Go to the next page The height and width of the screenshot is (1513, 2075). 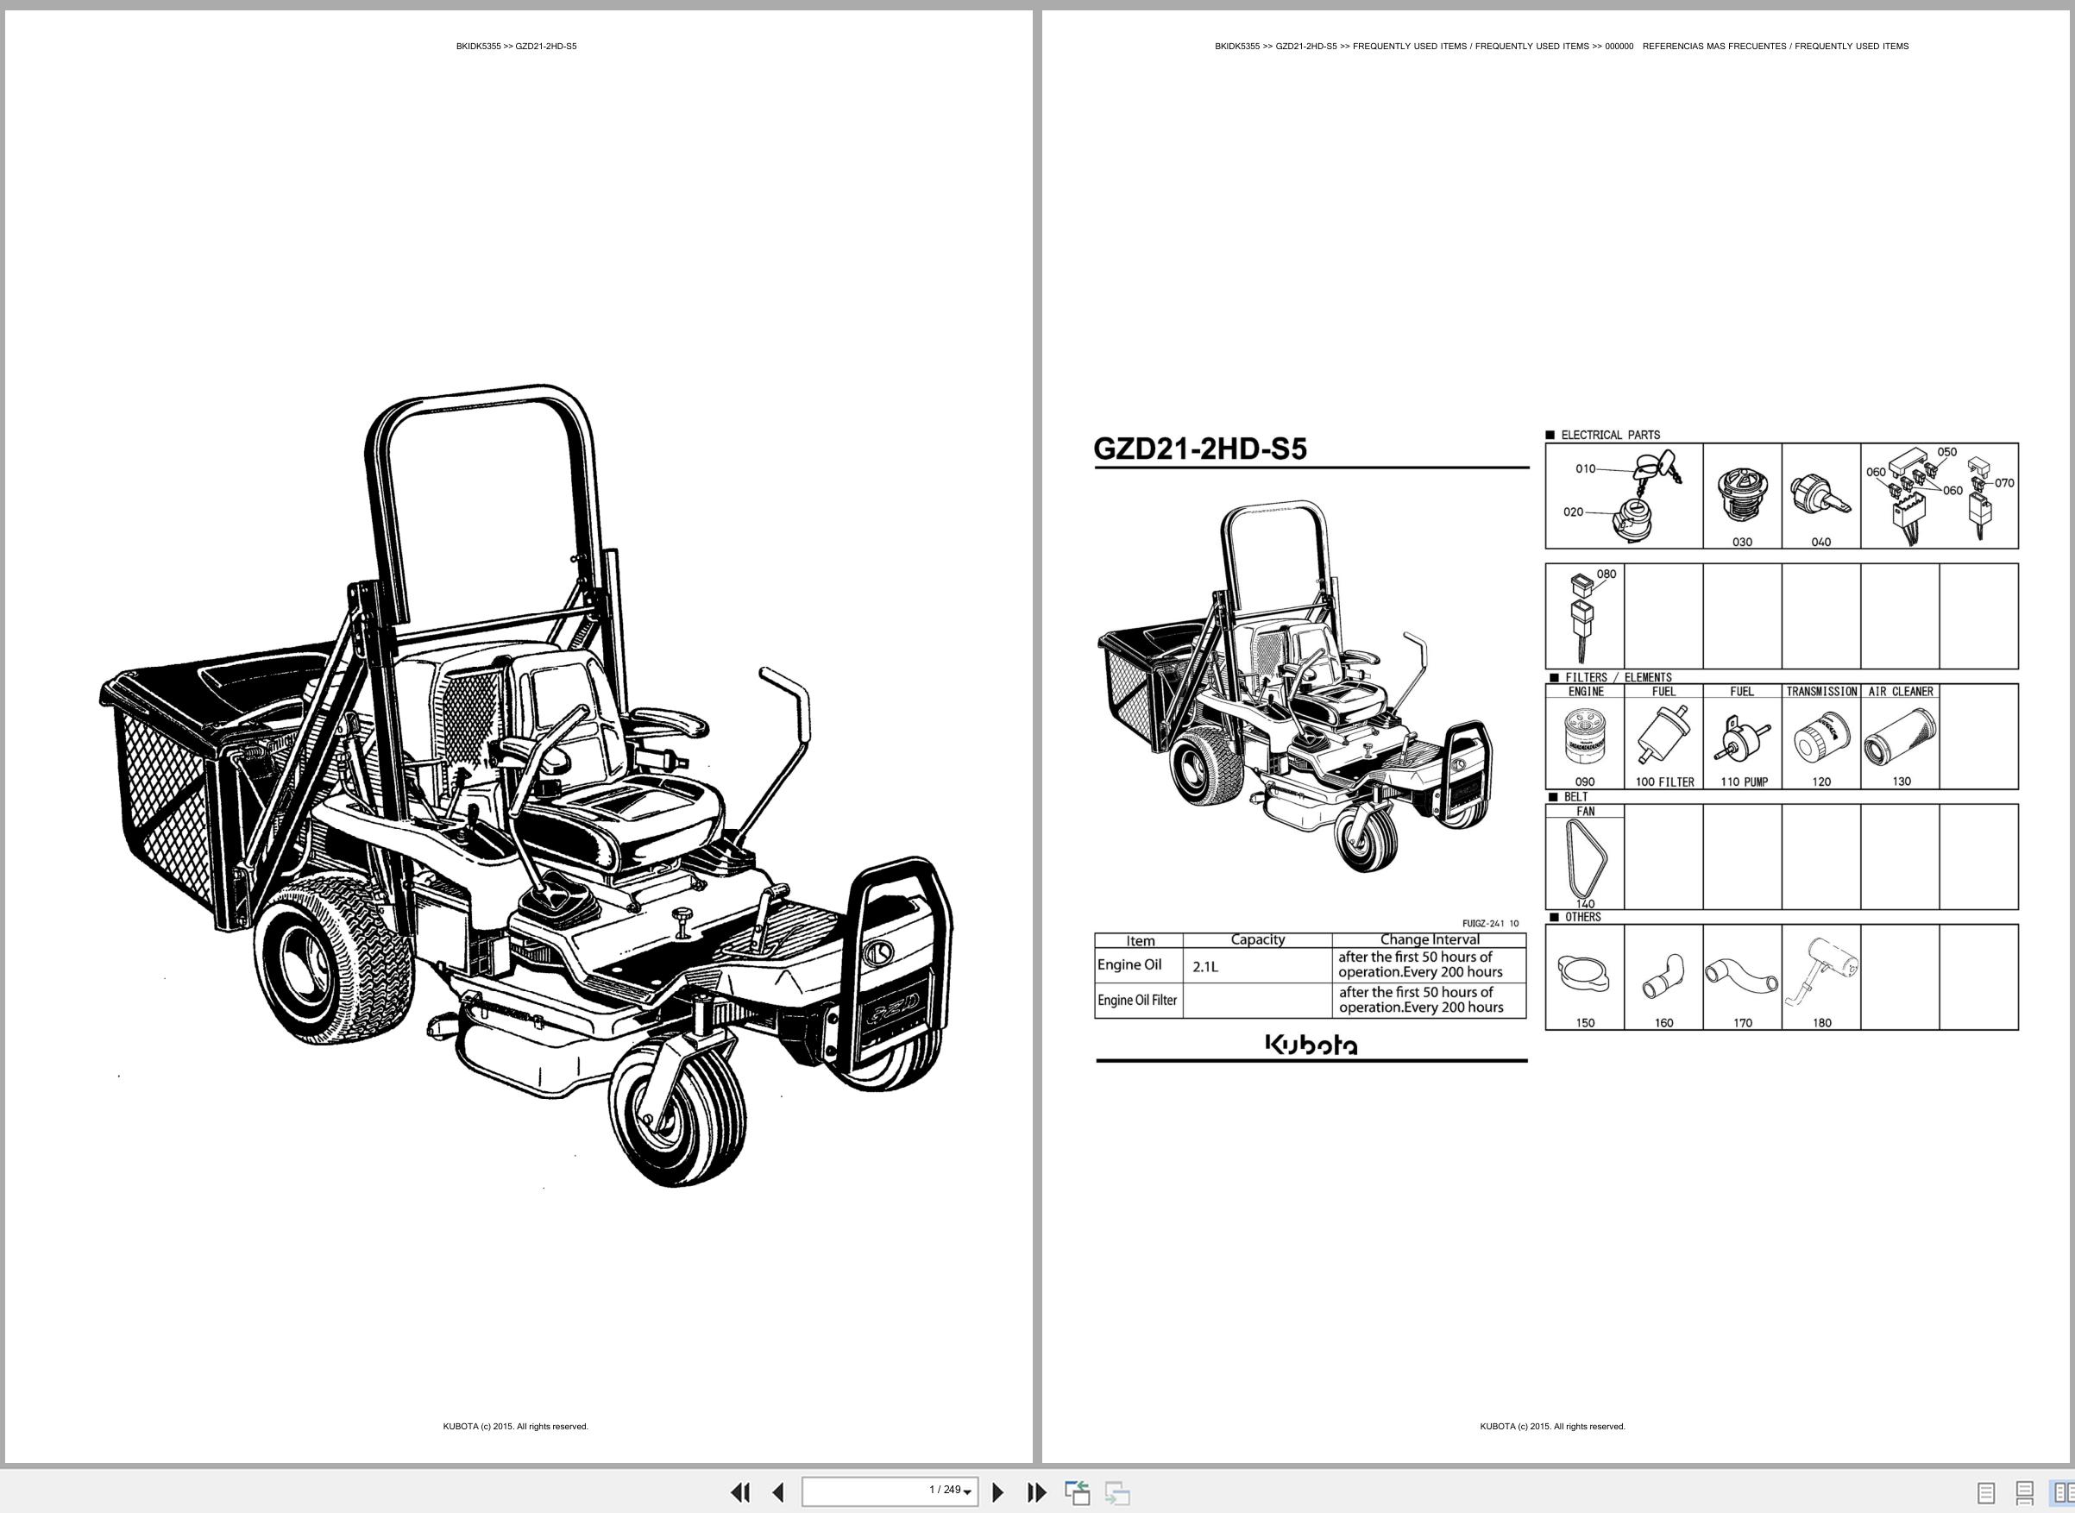click(x=998, y=1493)
